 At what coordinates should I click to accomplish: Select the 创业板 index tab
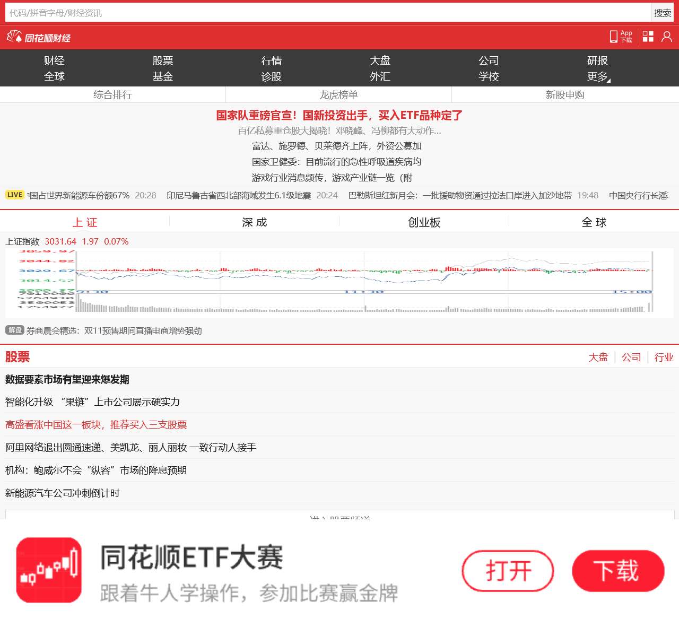(x=424, y=222)
